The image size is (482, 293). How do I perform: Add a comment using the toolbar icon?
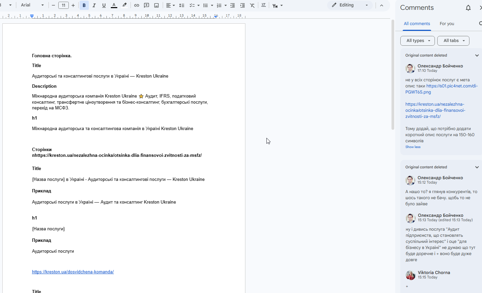[x=146, y=5]
